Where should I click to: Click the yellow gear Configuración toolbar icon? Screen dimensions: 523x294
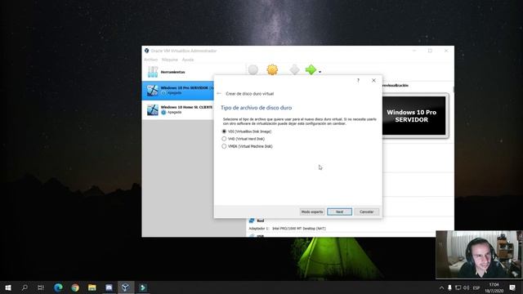click(272, 69)
